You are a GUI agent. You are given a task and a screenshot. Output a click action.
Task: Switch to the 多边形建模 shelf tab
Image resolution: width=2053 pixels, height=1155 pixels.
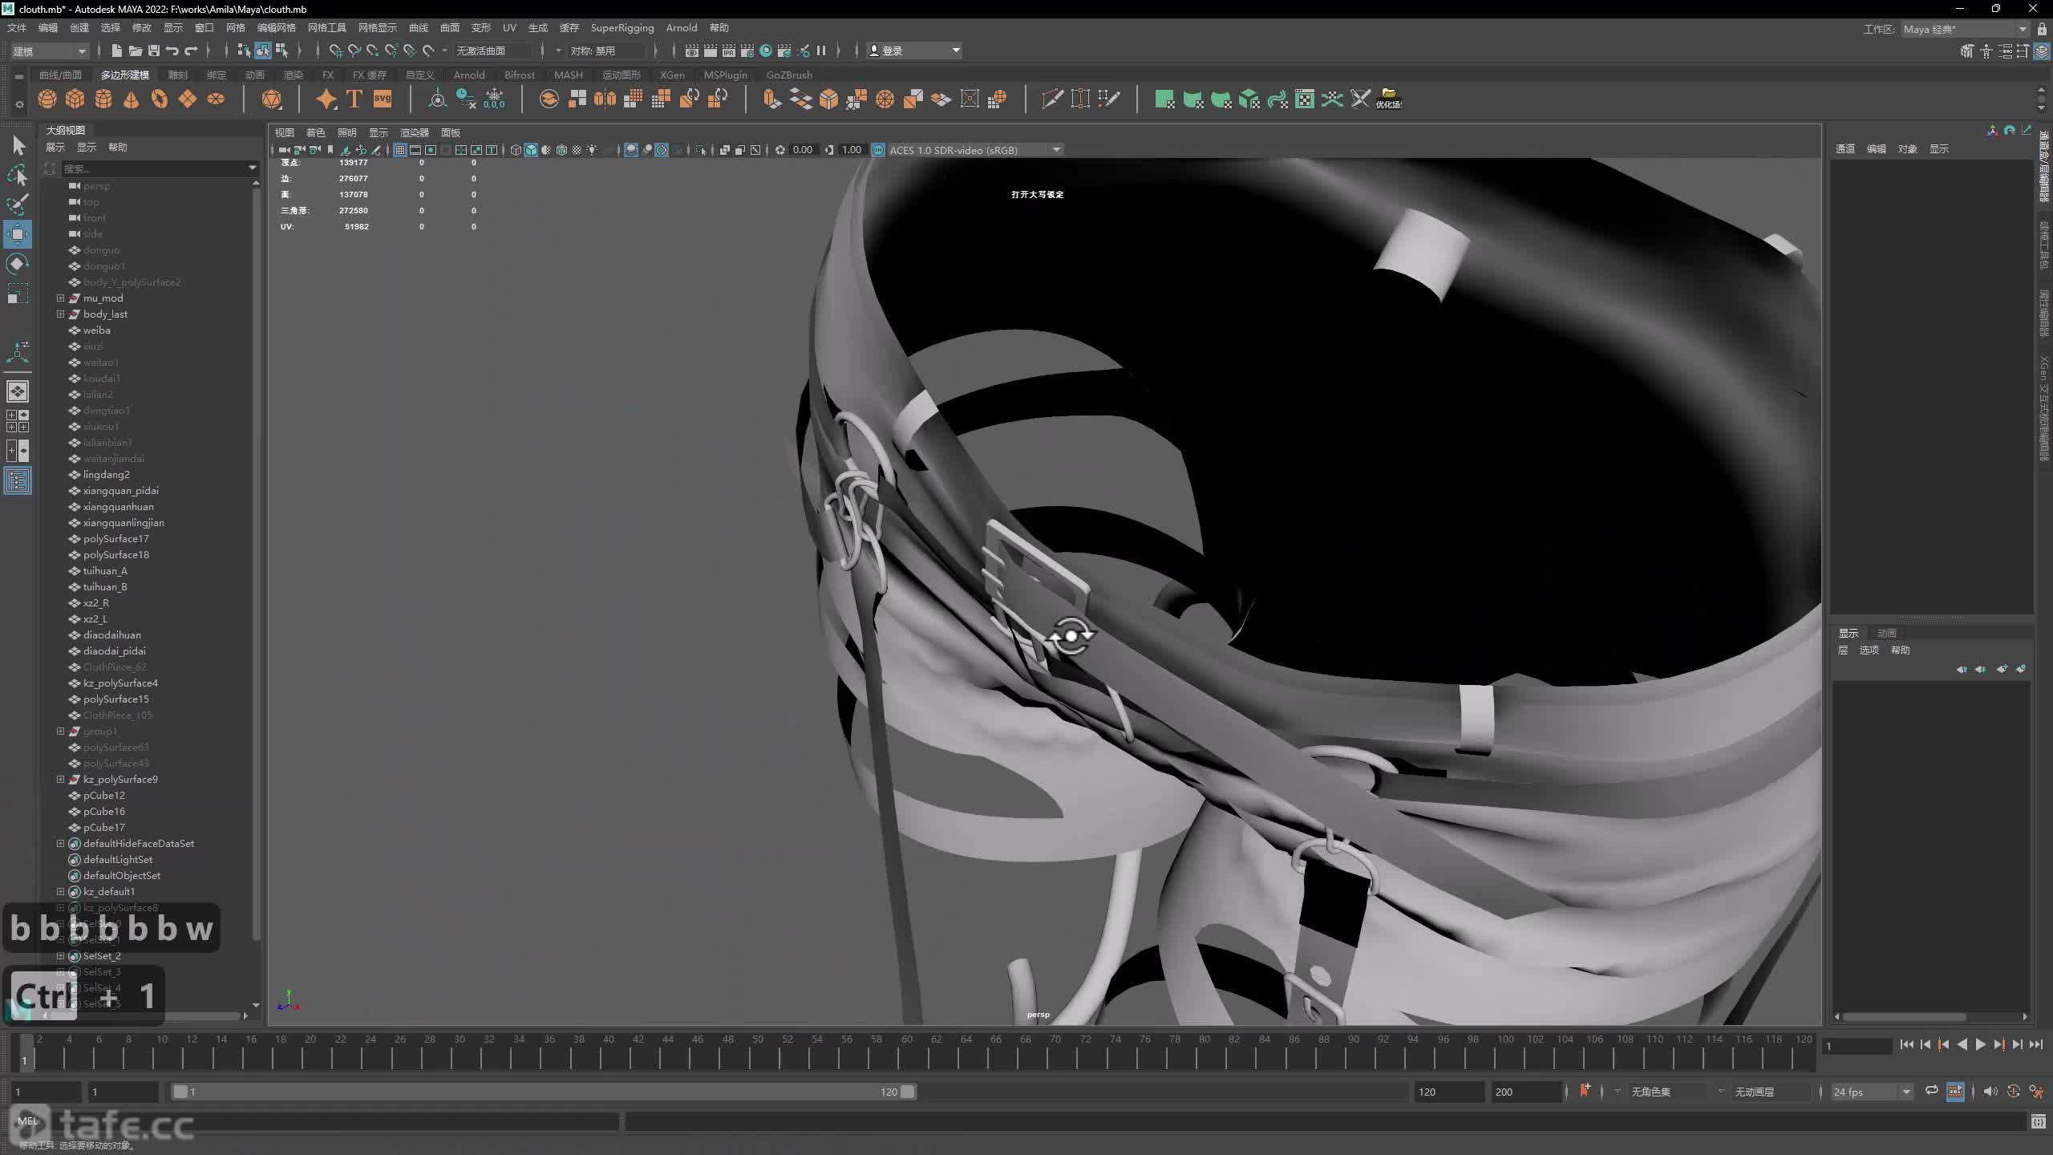[125, 75]
